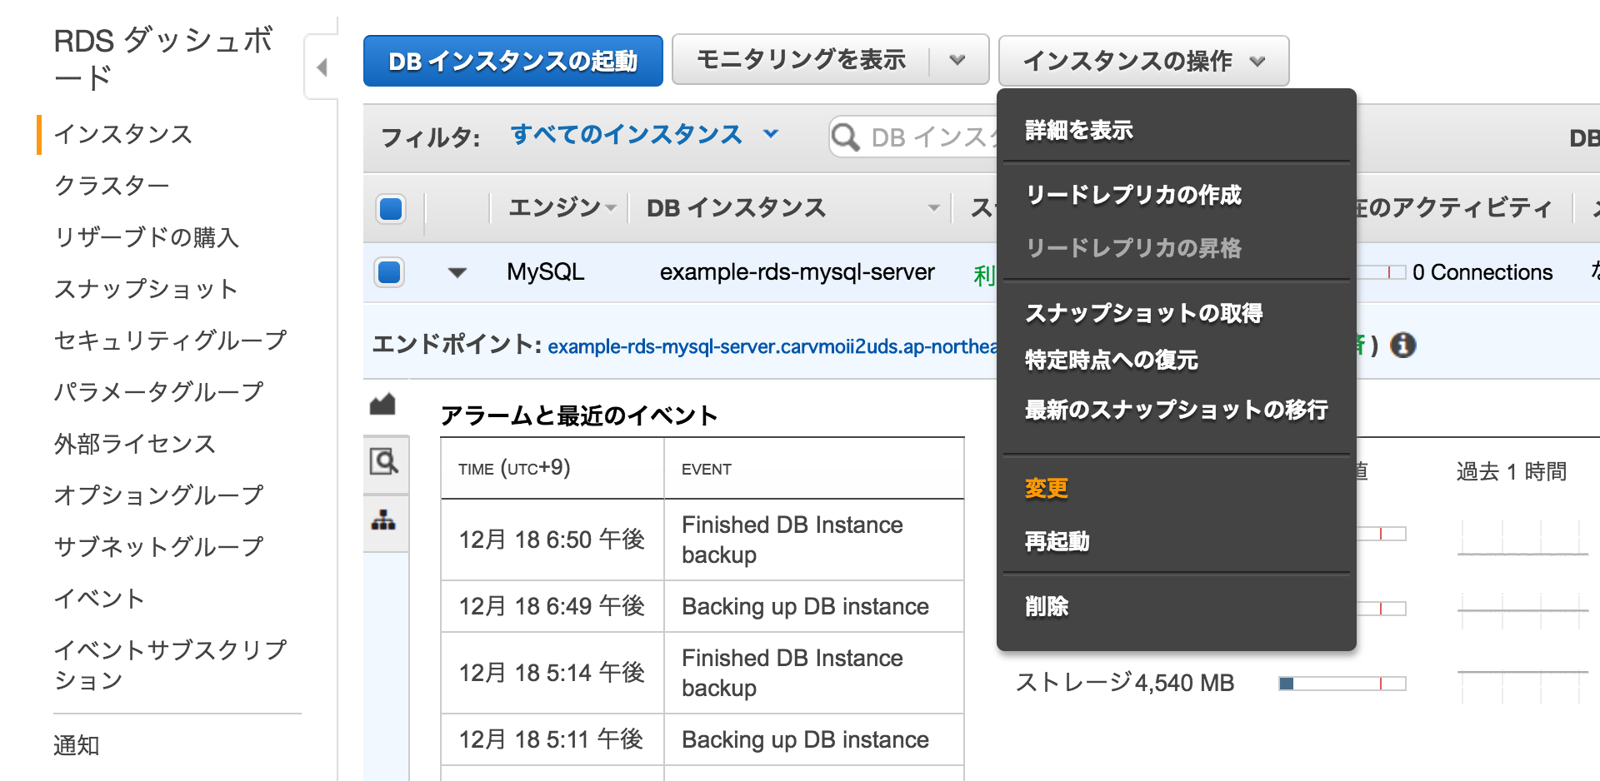Image resolution: width=1600 pixels, height=781 pixels.
Task: Open RDS ダッシュボード in sidebar
Action: coord(163,58)
